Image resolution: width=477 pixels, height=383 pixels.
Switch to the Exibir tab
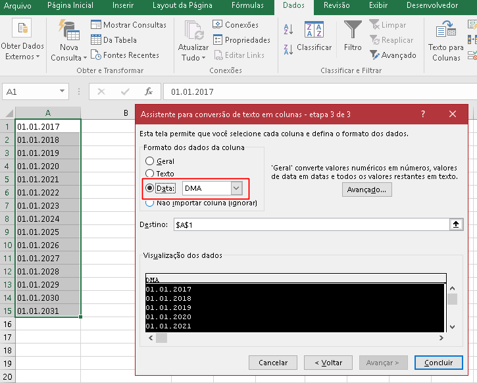(378, 5)
